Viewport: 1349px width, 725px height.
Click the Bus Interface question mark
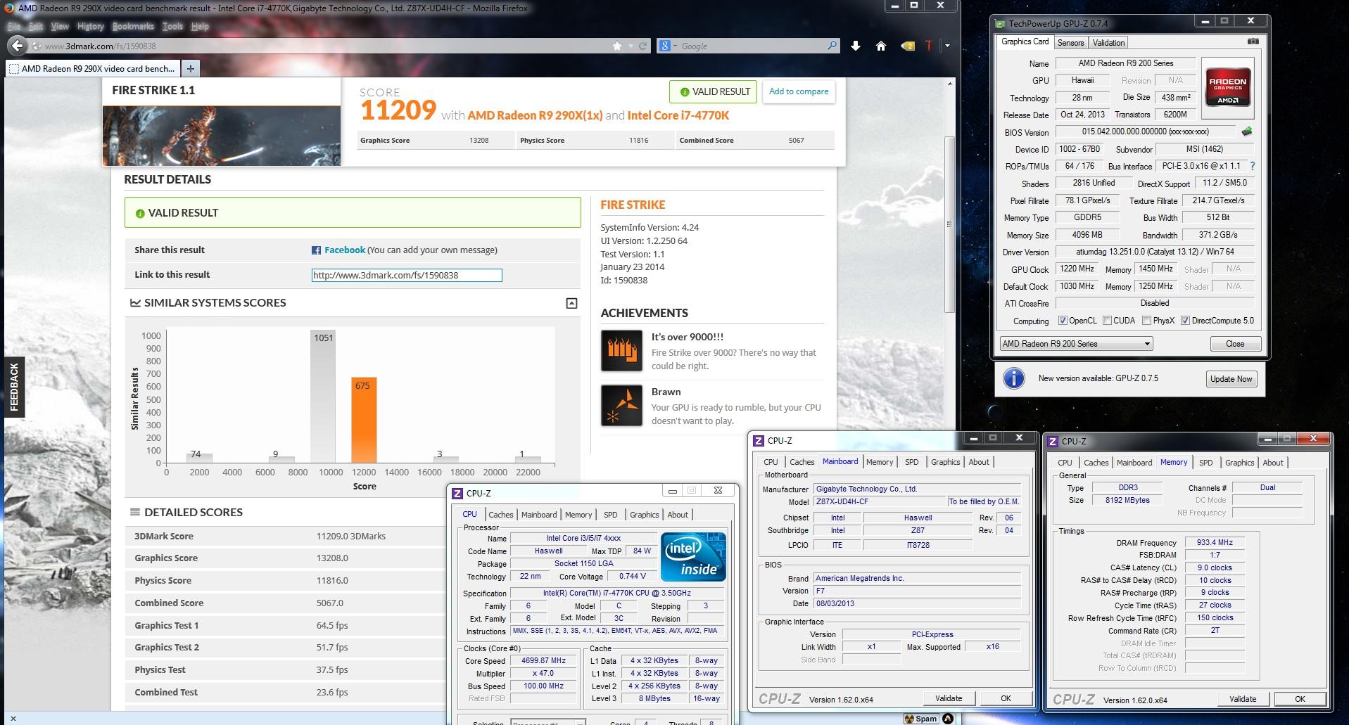1253,166
